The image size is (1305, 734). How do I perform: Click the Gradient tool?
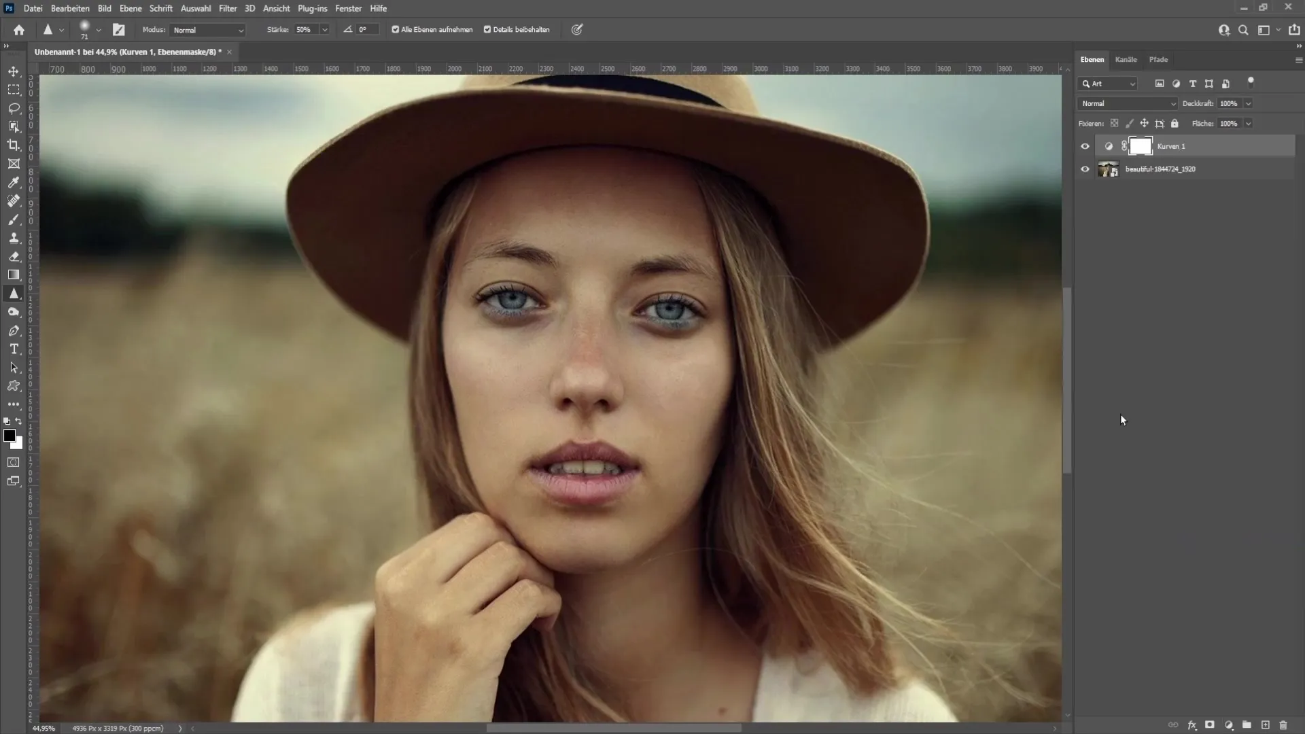(14, 275)
